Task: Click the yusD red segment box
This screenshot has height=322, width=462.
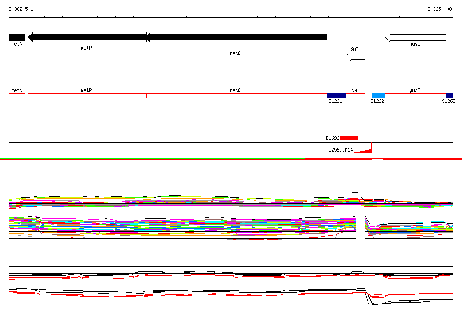Action: click(416, 96)
